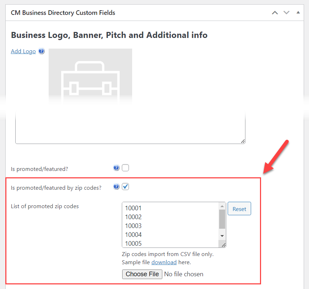Click the Reset button for zip codes
This screenshot has height=289, width=309.
239,209
